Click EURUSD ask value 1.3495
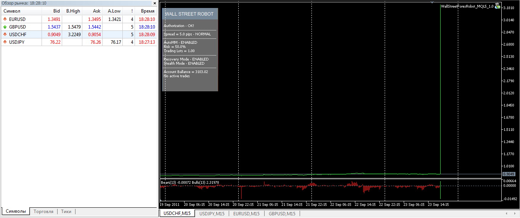Image resolution: width=520 pixels, height=218 pixels. click(x=95, y=19)
